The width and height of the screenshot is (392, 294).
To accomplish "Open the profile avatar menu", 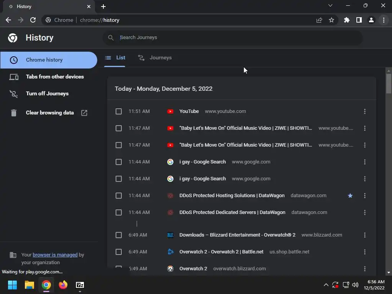I will (x=371, y=20).
